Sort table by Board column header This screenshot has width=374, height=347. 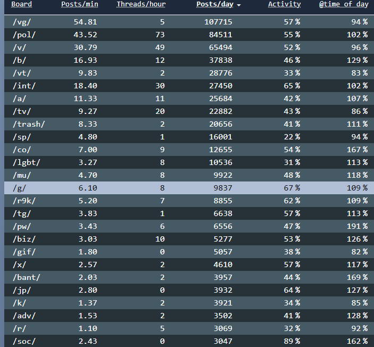click(x=21, y=4)
